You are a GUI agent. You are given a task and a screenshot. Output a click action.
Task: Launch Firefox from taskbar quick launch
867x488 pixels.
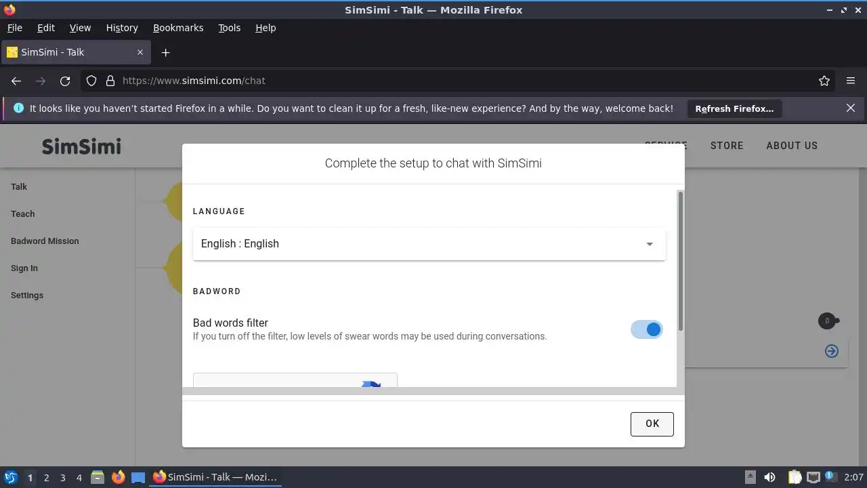point(119,477)
